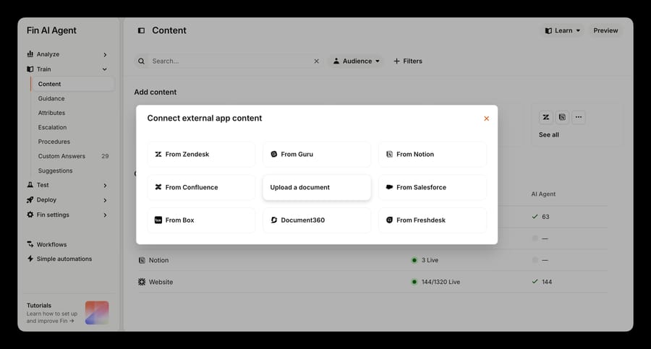Click the Notion icon above See all

pyautogui.click(x=562, y=118)
